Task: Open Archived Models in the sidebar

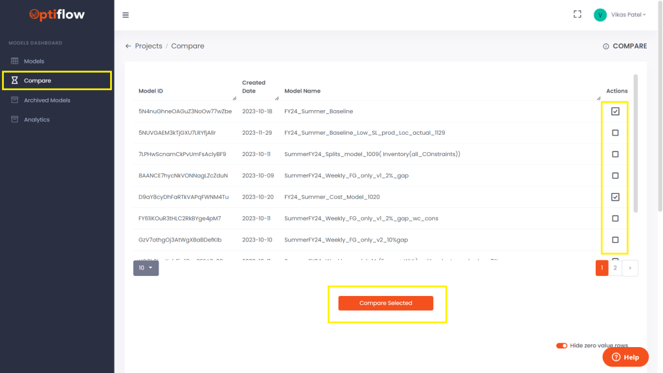Action: (47, 100)
